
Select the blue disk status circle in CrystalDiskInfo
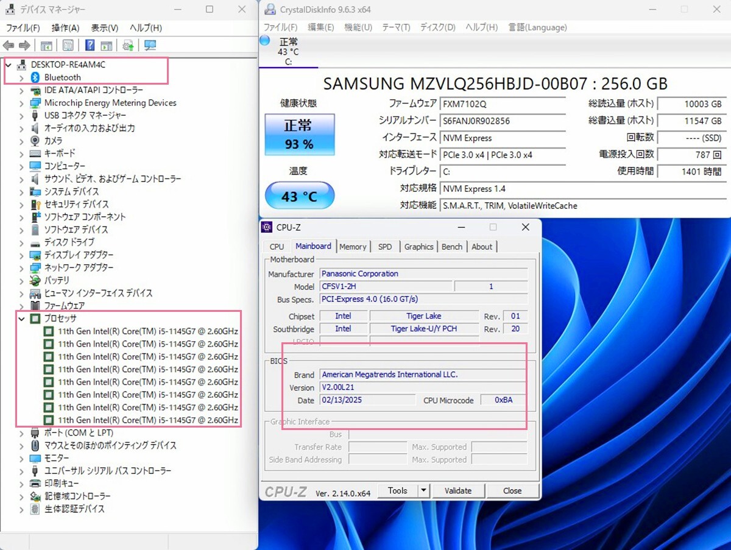(x=264, y=40)
